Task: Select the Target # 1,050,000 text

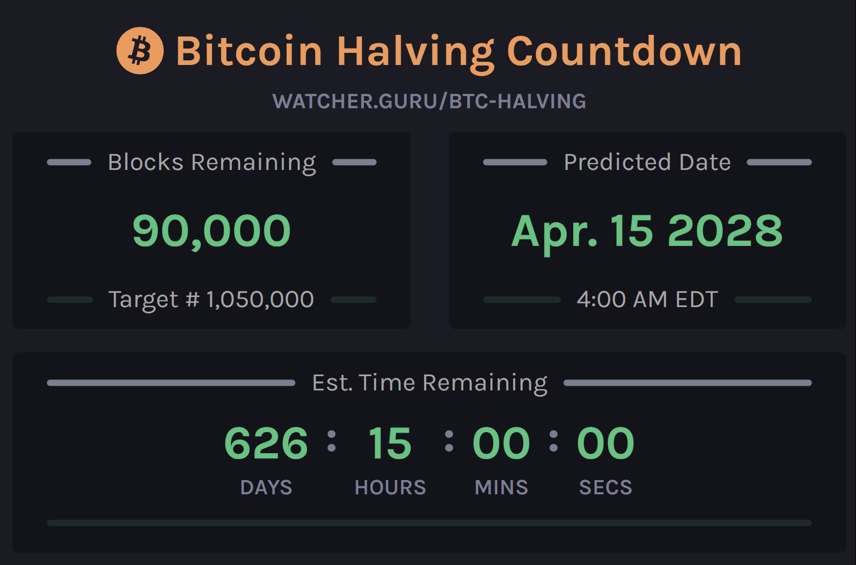Action: pos(211,299)
